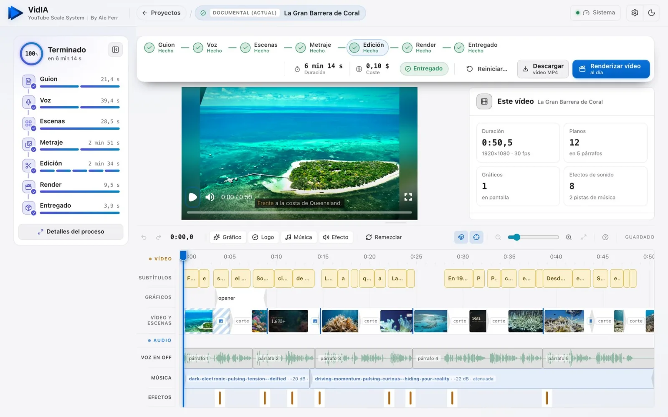Open timeline help question icon
This screenshot has height=417, width=668.
point(605,237)
